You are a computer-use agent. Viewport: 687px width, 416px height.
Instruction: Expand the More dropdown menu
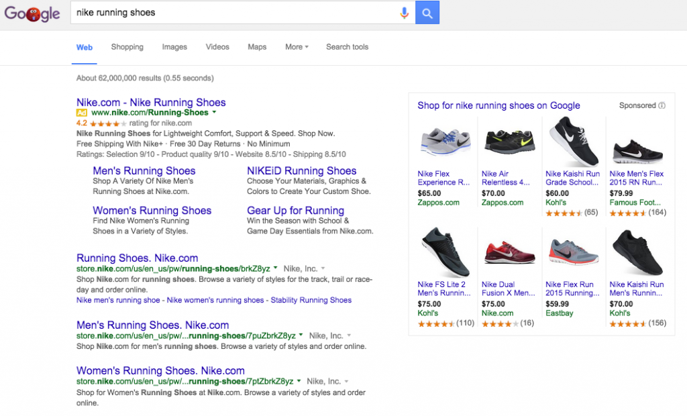pyautogui.click(x=297, y=47)
